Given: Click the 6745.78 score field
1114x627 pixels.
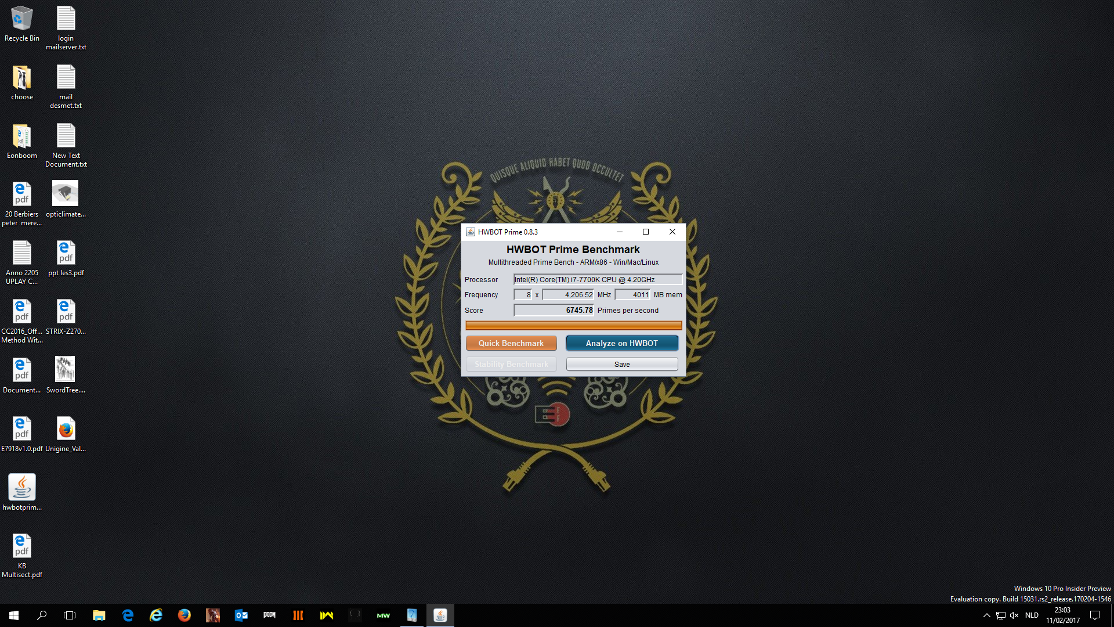Looking at the screenshot, I should [554, 311].
